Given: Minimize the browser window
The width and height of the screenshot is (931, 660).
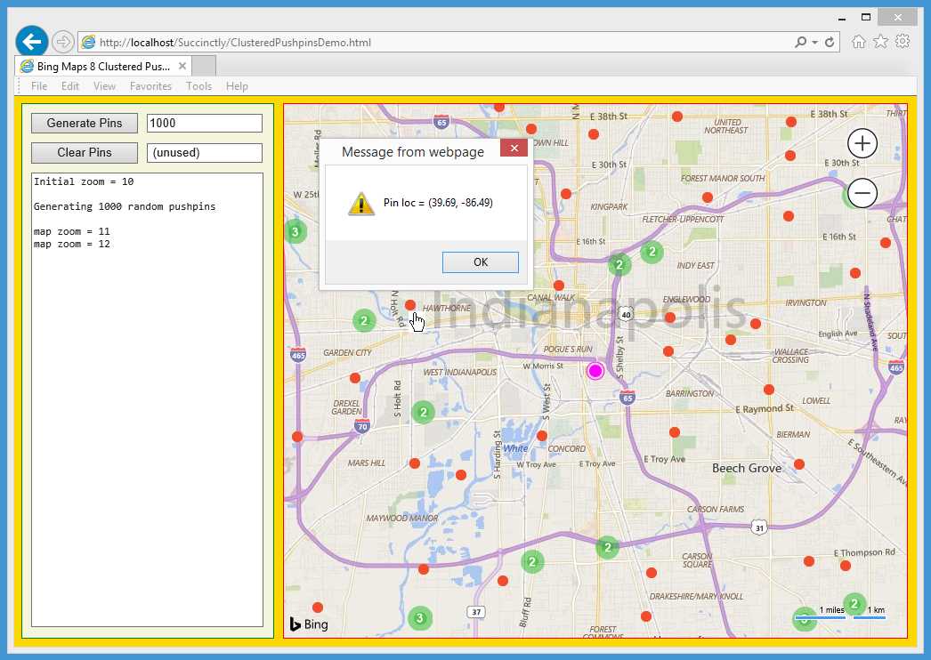Looking at the screenshot, I should 841,18.
